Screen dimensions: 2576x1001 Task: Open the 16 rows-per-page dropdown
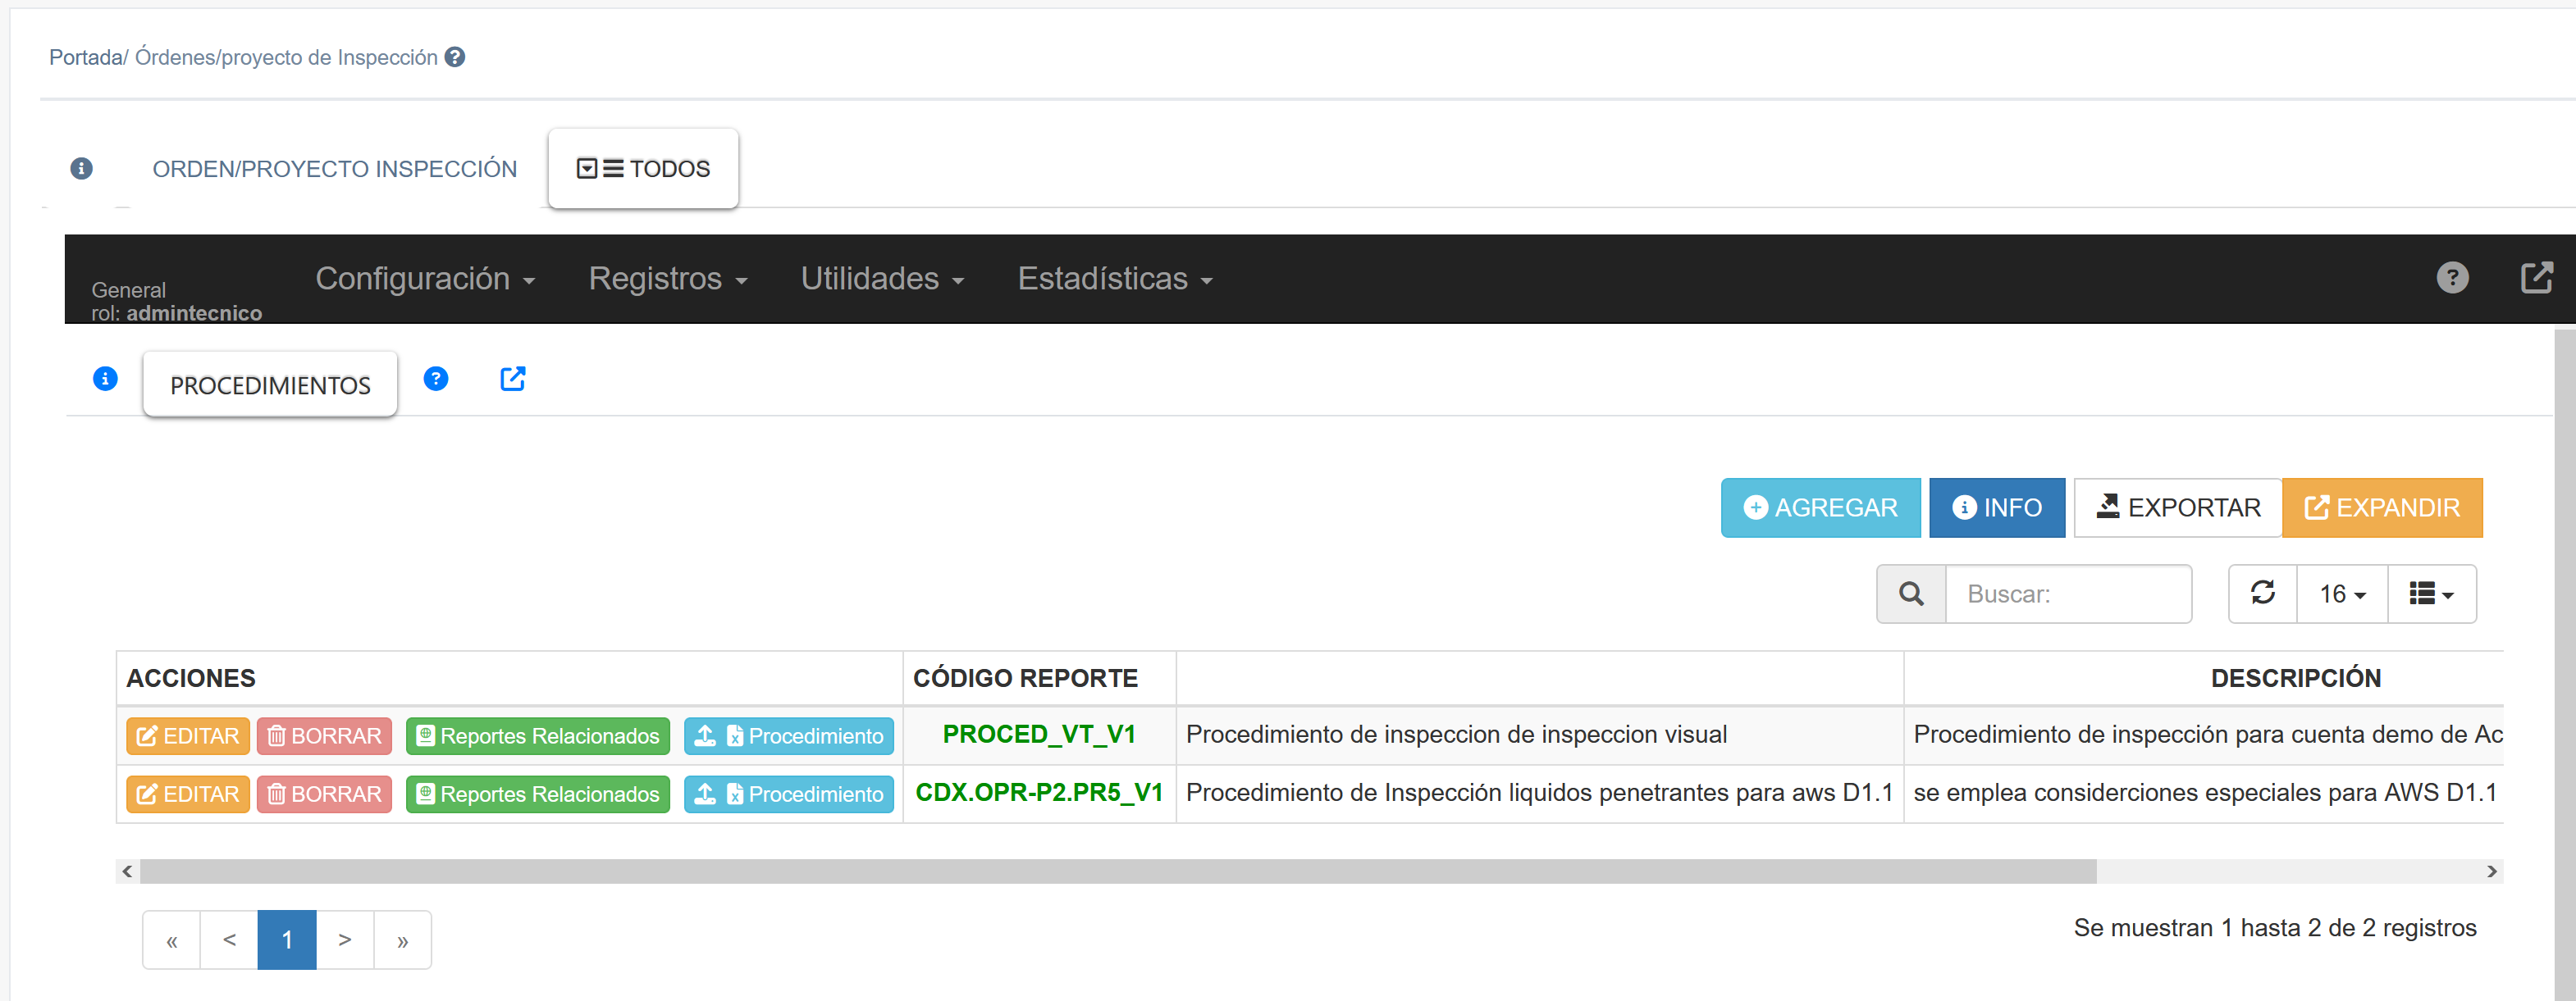click(2342, 594)
